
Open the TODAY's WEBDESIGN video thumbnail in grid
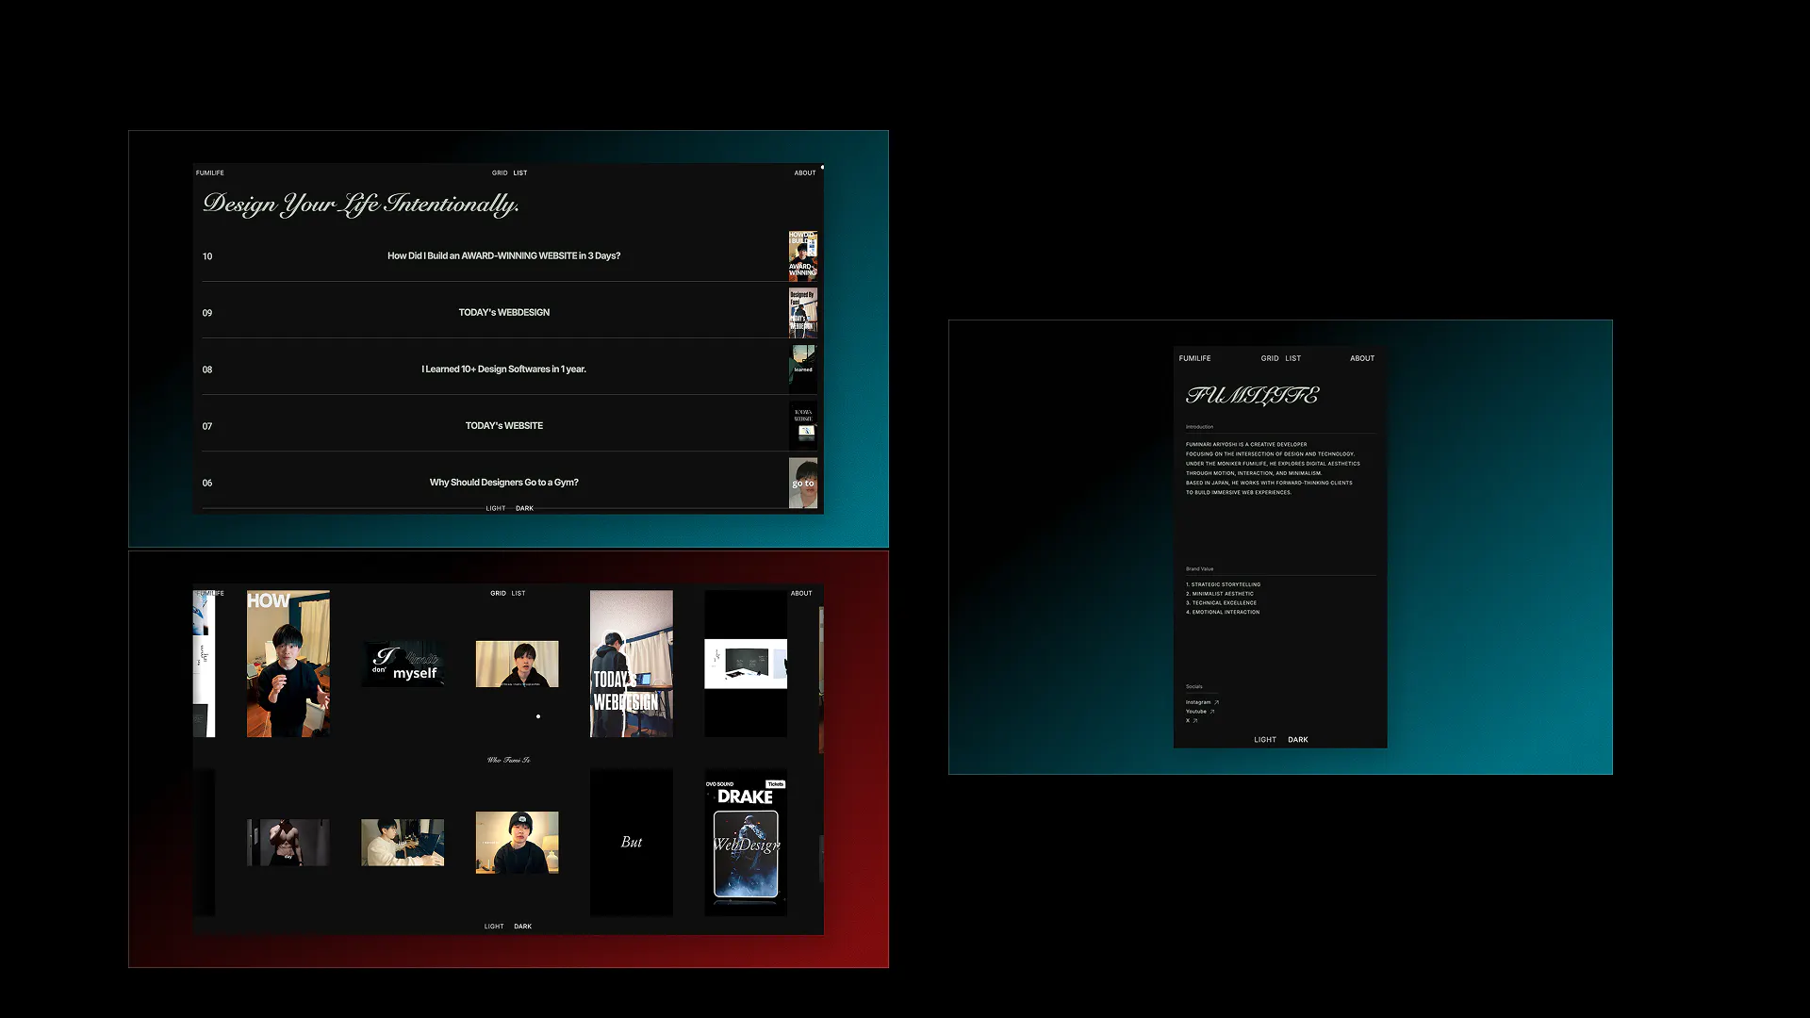[x=631, y=664]
